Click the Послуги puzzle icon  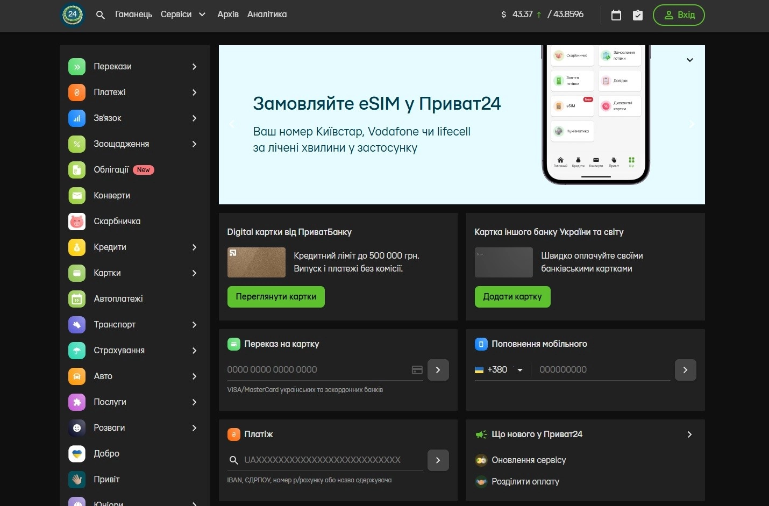(77, 402)
